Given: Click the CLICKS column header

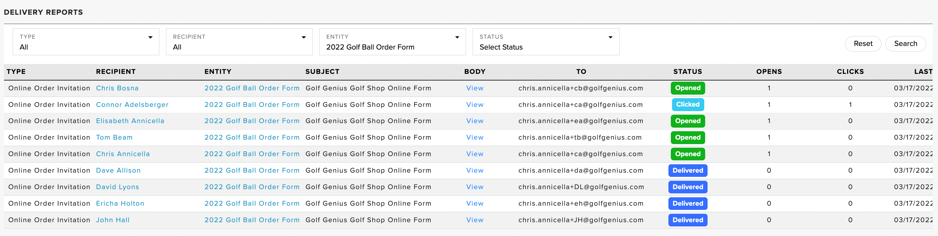Looking at the screenshot, I should click(x=850, y=71).
